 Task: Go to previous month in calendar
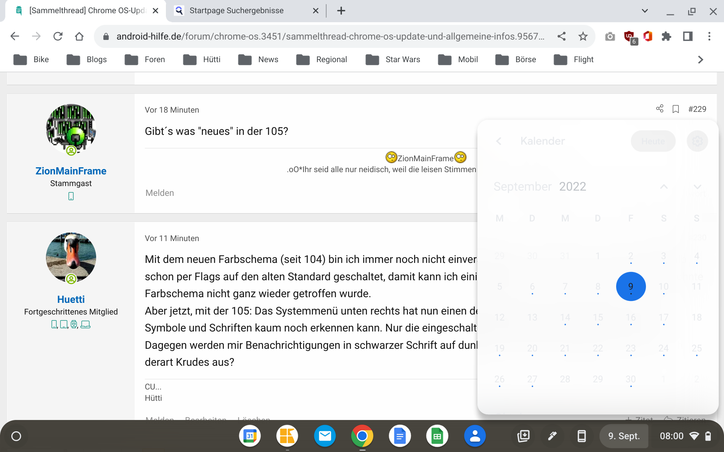point(664,187)
